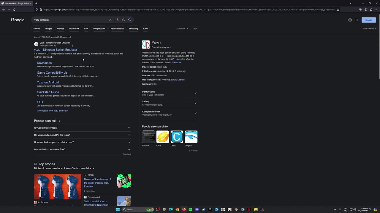Open the Yuzu on Android sitelink
Viewport: 380px width, 213px height.
(x=48, y=82)
